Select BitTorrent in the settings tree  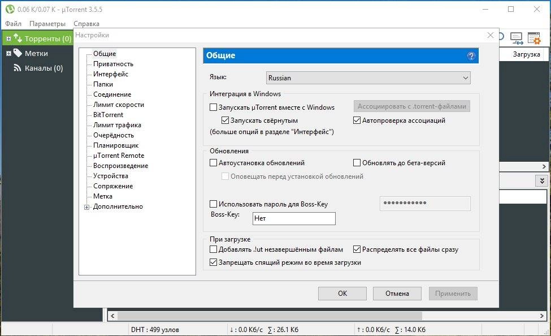[108, 115]
